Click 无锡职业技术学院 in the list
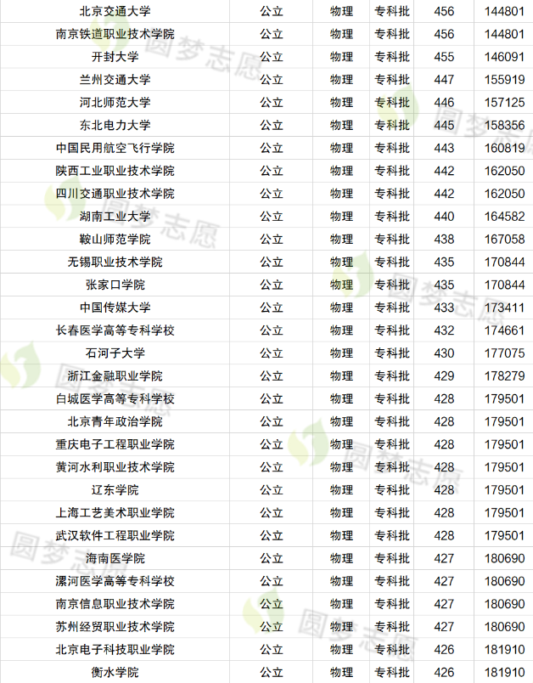Image resolution: width=533 pixels, height=683 pixels. point(115,262)
